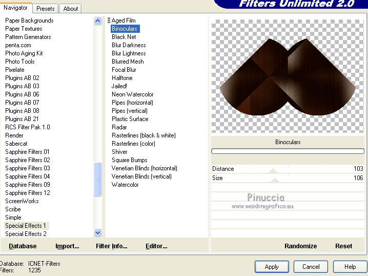Select Venetian Blinds (horizontal) filter
Viewport: 368px width, 276px height.
[x=145, y=168]
